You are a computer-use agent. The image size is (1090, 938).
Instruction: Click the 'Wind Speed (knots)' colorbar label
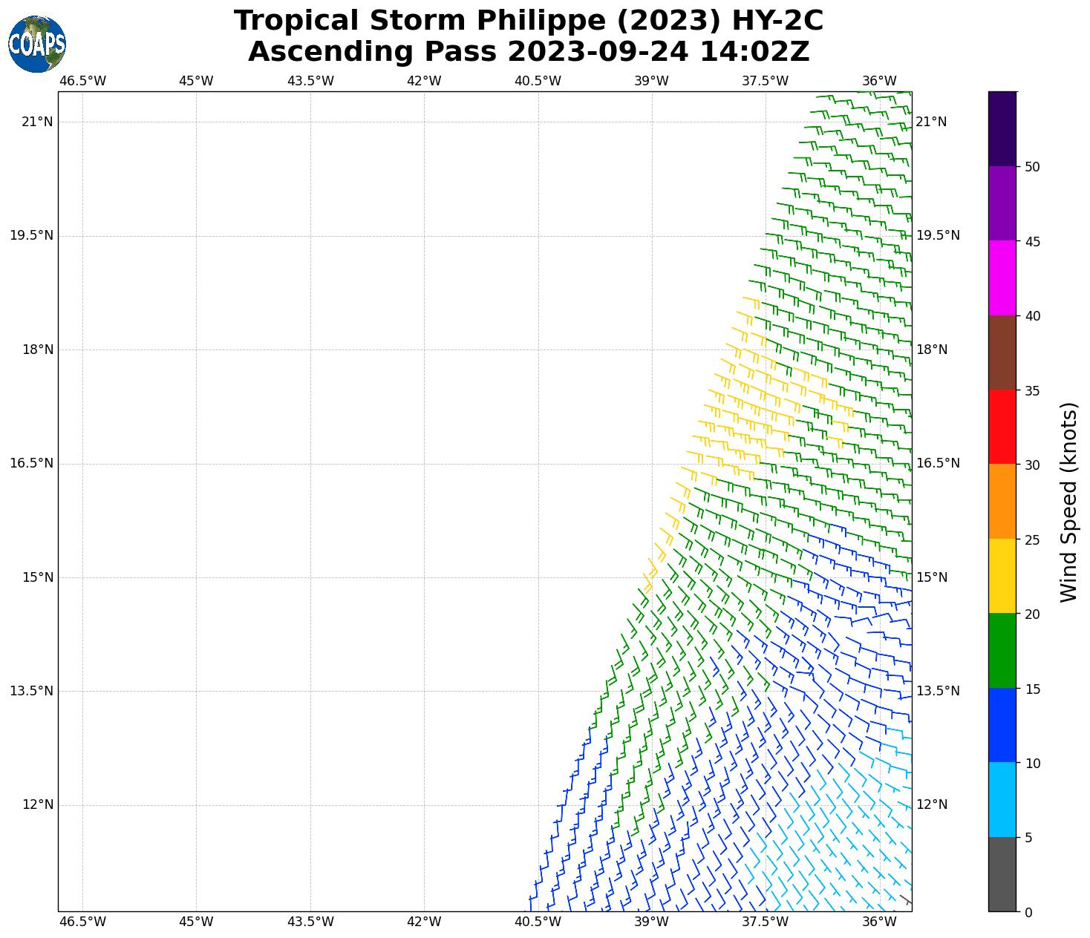pos(1068,502)
